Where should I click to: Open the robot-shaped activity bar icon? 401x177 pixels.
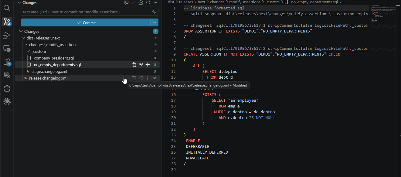point(7,88)
